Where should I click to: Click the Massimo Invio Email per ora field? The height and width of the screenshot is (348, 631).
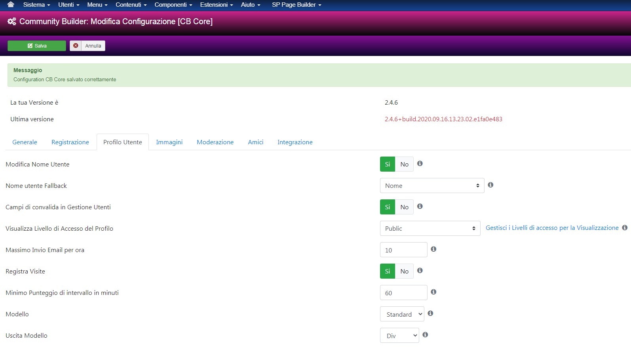pyautogui.click(x=403, y=250)
